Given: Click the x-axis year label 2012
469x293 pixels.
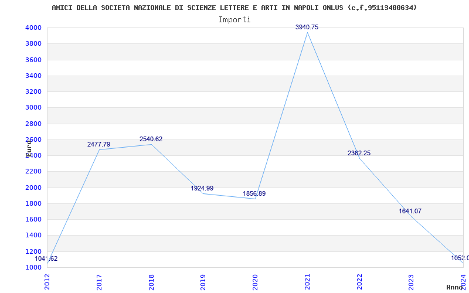Looking at the screenshot, I should (47, 282).
